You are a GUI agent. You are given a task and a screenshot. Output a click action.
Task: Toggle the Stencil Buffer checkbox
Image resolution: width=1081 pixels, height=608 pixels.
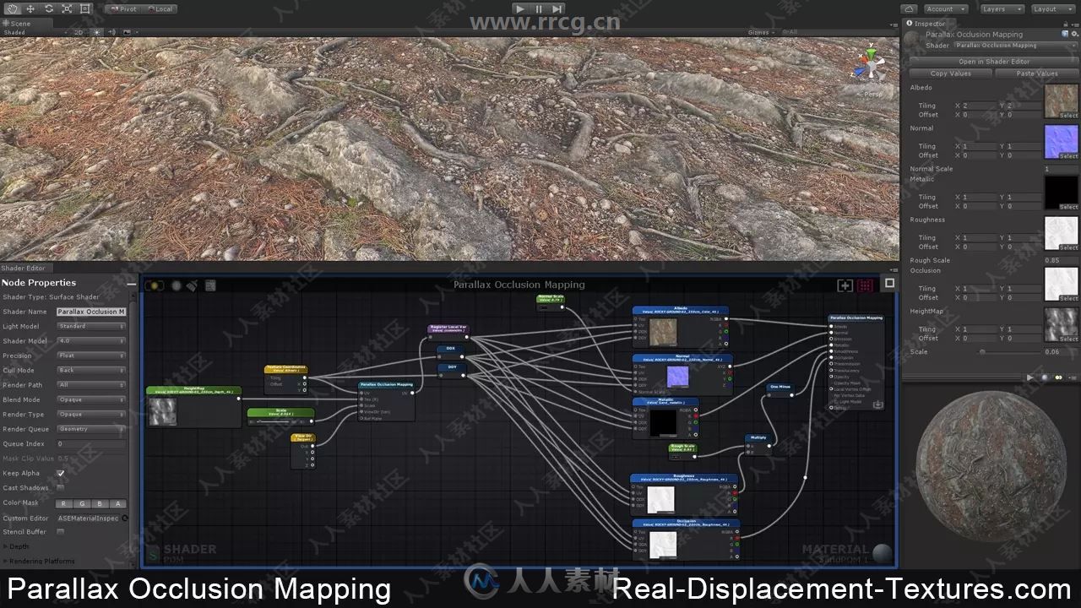pyautogui.click(x=61, y=532)
